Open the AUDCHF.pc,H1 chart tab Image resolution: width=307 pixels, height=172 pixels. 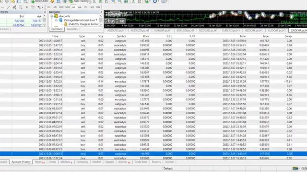[x=276, y=31]
